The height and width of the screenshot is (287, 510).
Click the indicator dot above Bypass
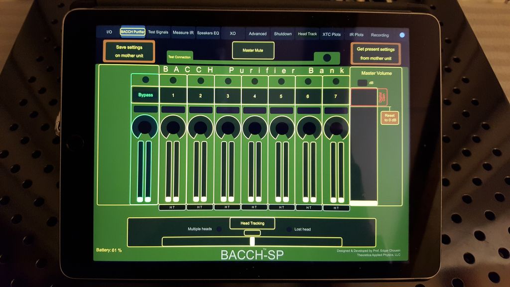tap(145, 80)
